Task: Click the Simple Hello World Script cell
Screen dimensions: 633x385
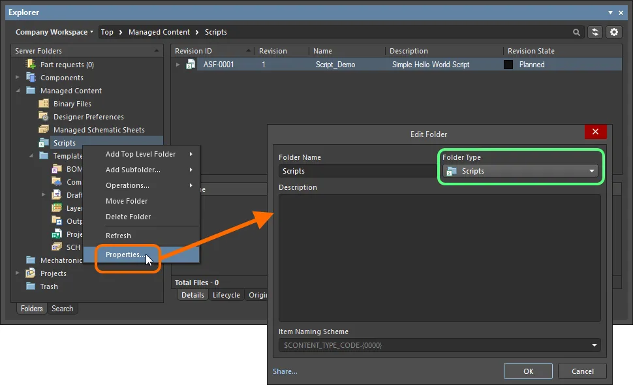Action: 431,65
